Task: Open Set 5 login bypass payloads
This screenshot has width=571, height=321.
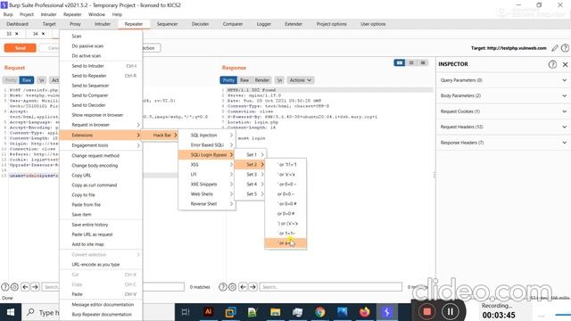Action: [250, 194]
